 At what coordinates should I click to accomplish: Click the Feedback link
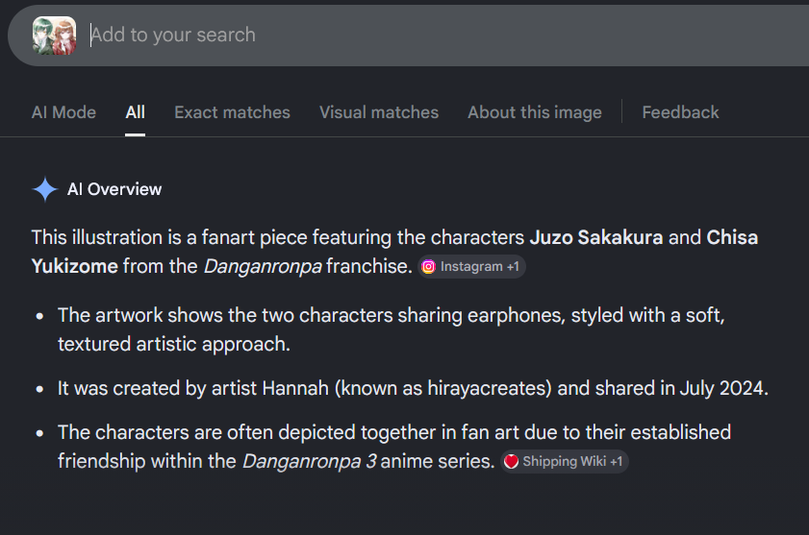pos(680,112)
